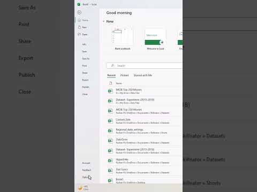Click the back arrow in Excel backstage
Image resolution: width=257 pixels, height=192 pixels.
click(79, 12)
